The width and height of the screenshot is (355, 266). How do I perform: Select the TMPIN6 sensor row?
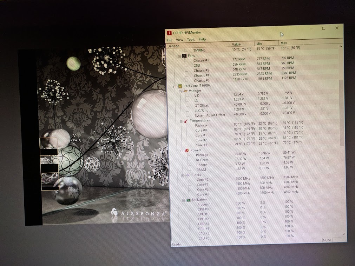(252, 49)
